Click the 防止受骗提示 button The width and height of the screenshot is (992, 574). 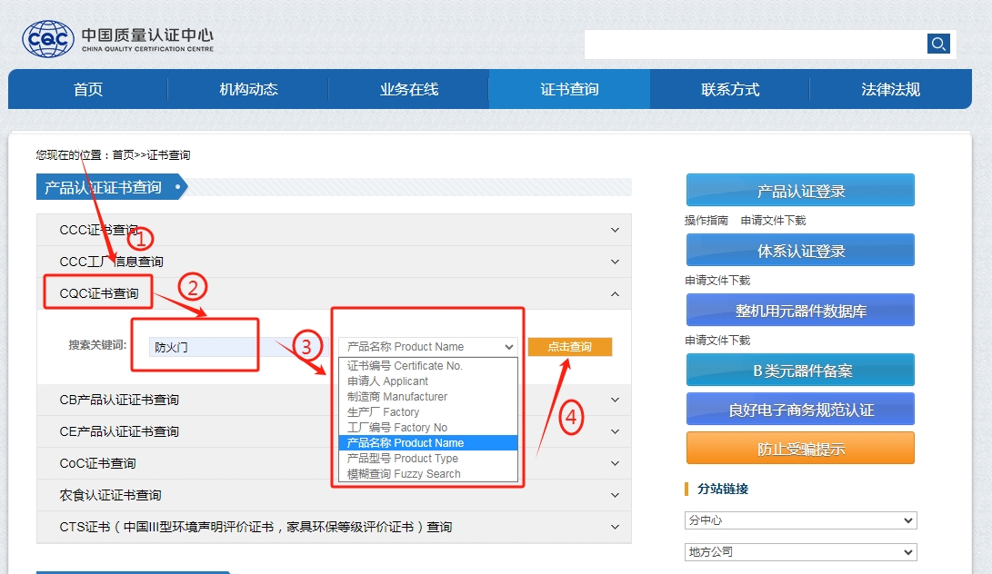pyautogui.click(x=800, y=448)
